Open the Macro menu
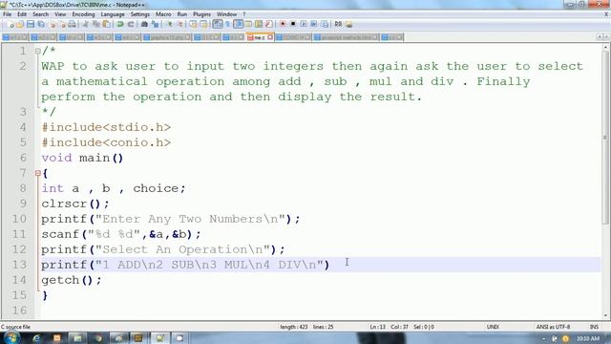 pos(163,14)
